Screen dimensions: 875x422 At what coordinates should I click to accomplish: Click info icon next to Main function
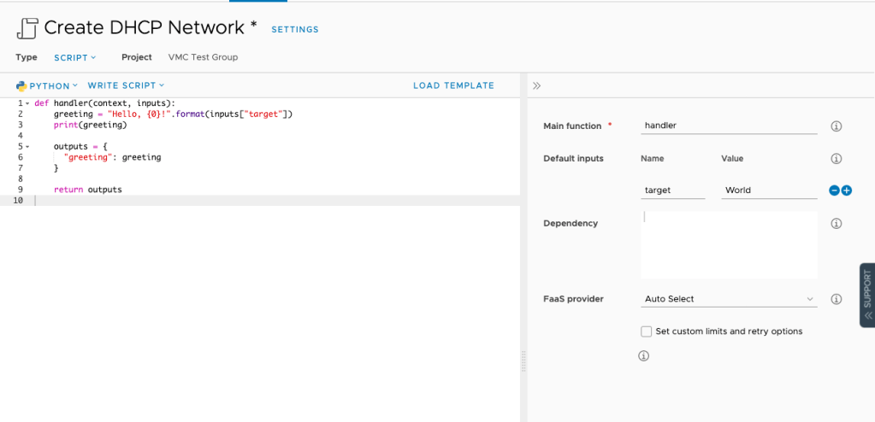[836, 126]
